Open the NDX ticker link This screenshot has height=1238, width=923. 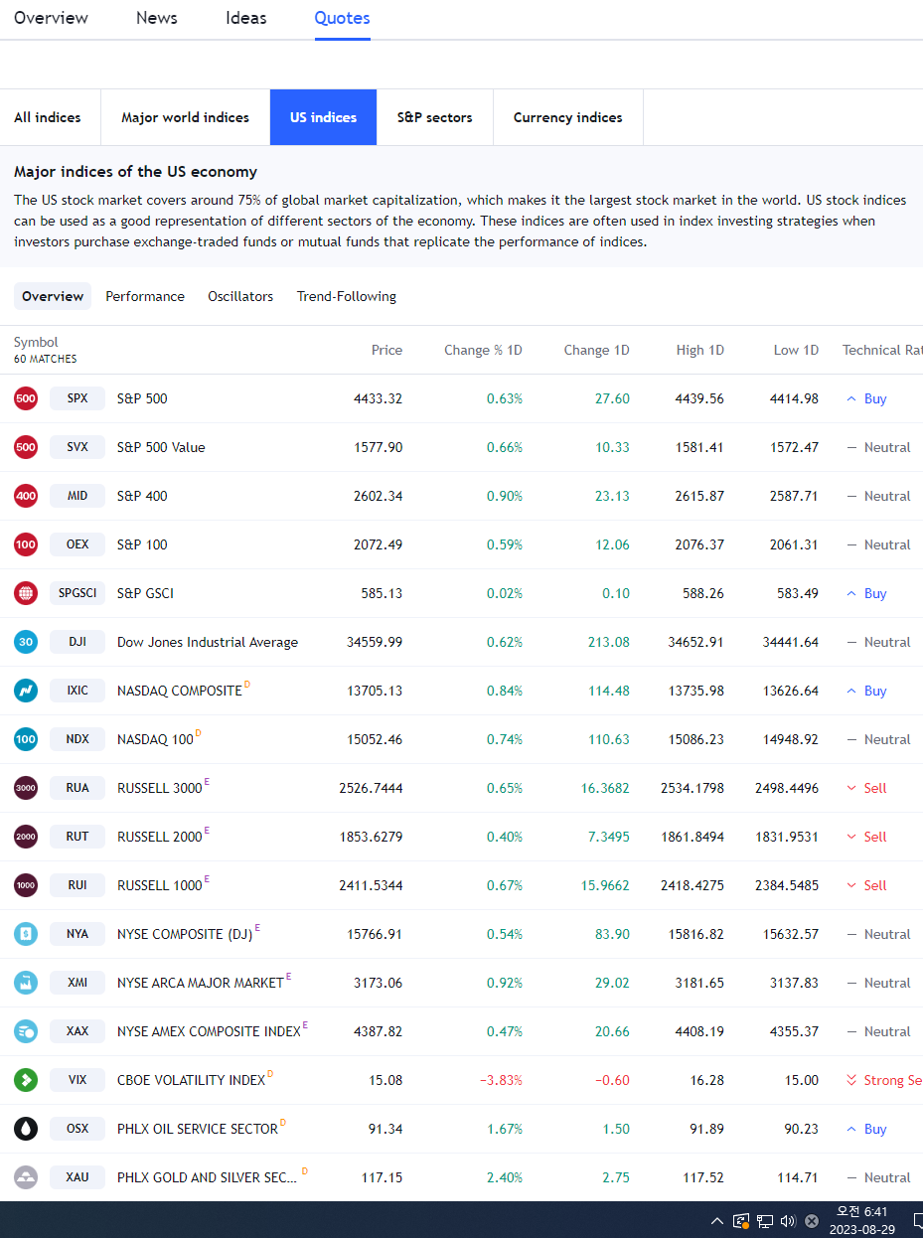(x=77, y=739)
